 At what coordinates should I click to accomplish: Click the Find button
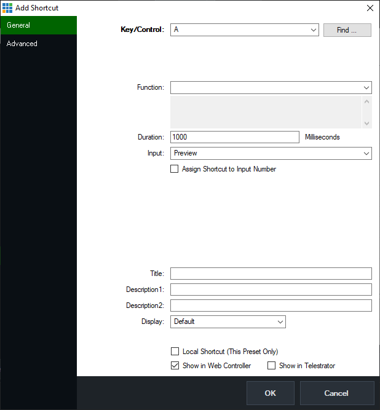(347, 30)
